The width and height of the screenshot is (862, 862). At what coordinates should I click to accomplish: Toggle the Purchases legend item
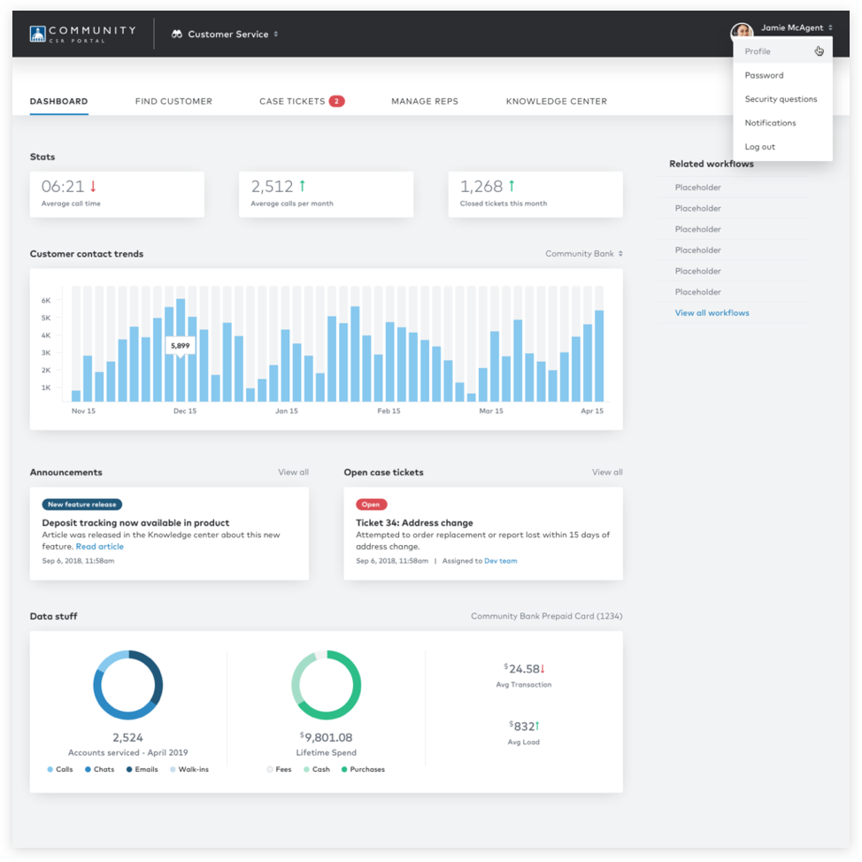[x=362, y=769]
